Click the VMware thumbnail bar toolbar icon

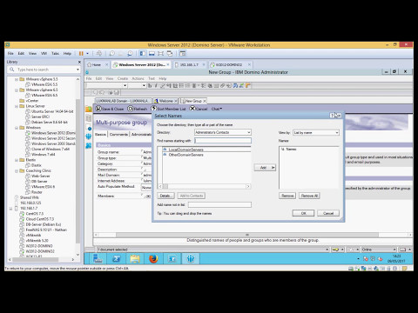click(x=152, y=53)
